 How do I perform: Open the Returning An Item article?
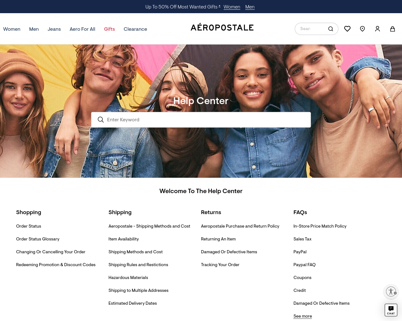(x=218, y=239)
